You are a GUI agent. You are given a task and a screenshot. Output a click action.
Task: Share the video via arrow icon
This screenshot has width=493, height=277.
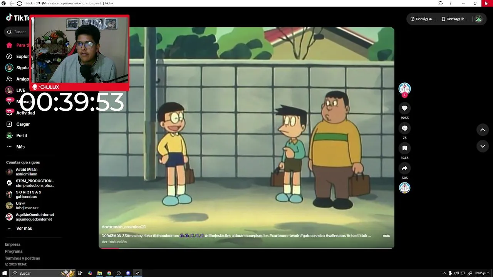(x=404, y=168)
